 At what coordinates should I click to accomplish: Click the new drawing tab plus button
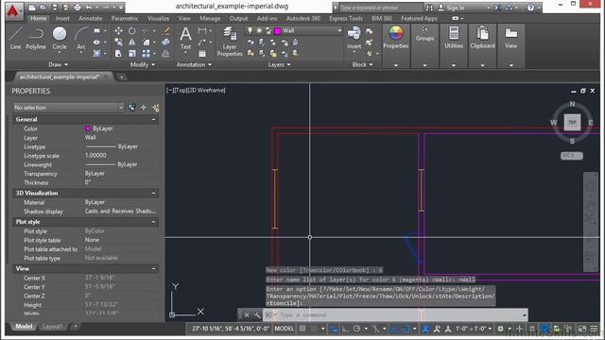121,77
